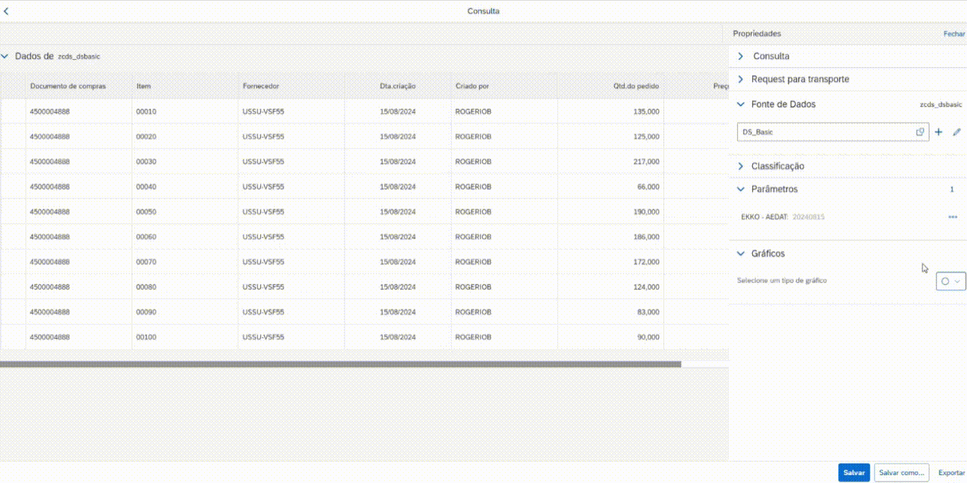
Task: Click the Documento de compras column header
Action: click(x=68, y=87)
